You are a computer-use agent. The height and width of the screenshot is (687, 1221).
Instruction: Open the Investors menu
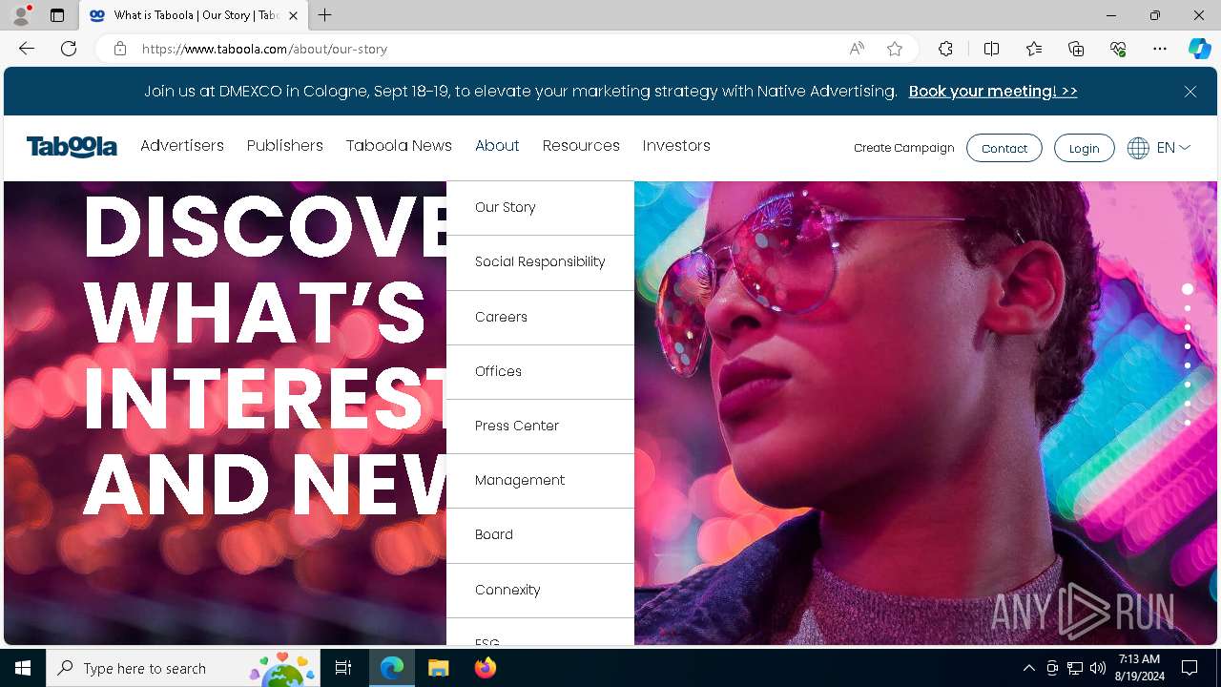(676, 145)
